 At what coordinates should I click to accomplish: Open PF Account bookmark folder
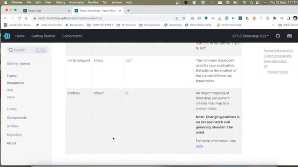coord(126,25)
